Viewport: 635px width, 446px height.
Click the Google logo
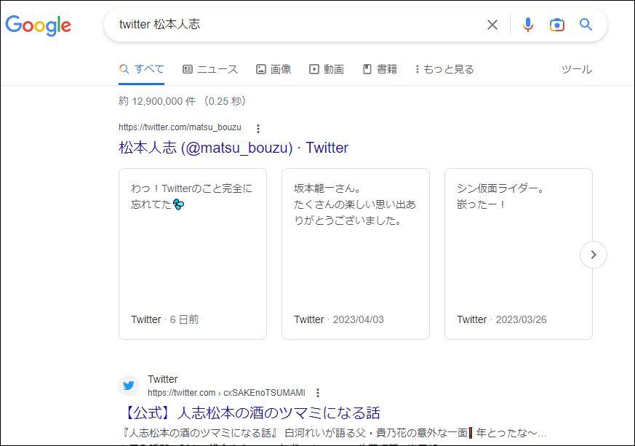pyautogui.click(x=38, y=25)
